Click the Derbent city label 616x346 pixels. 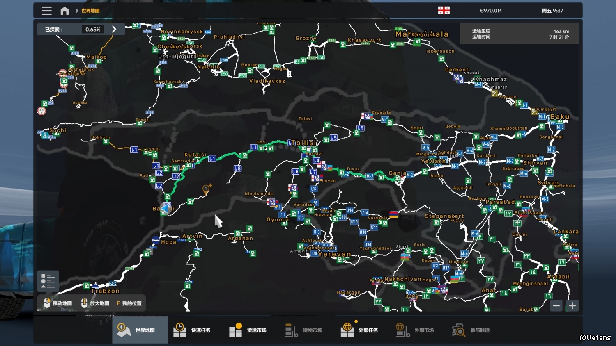point(457,70)
